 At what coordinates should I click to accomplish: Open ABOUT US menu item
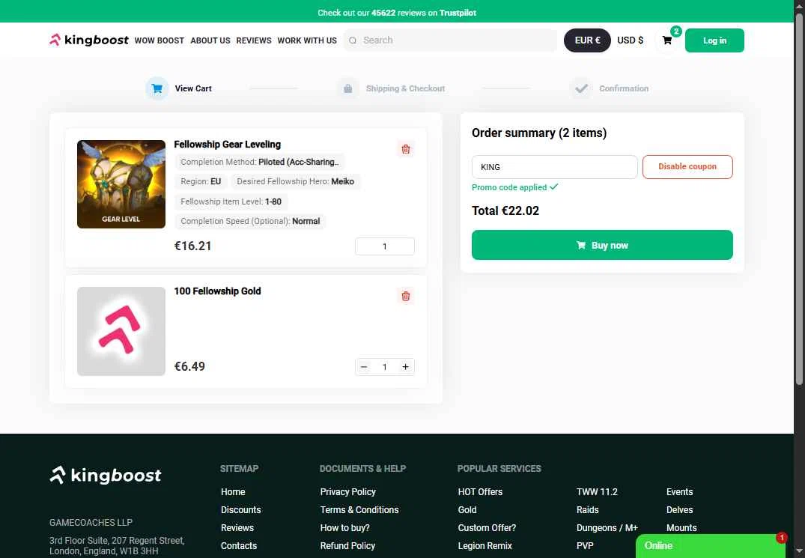tap(210, 40)
